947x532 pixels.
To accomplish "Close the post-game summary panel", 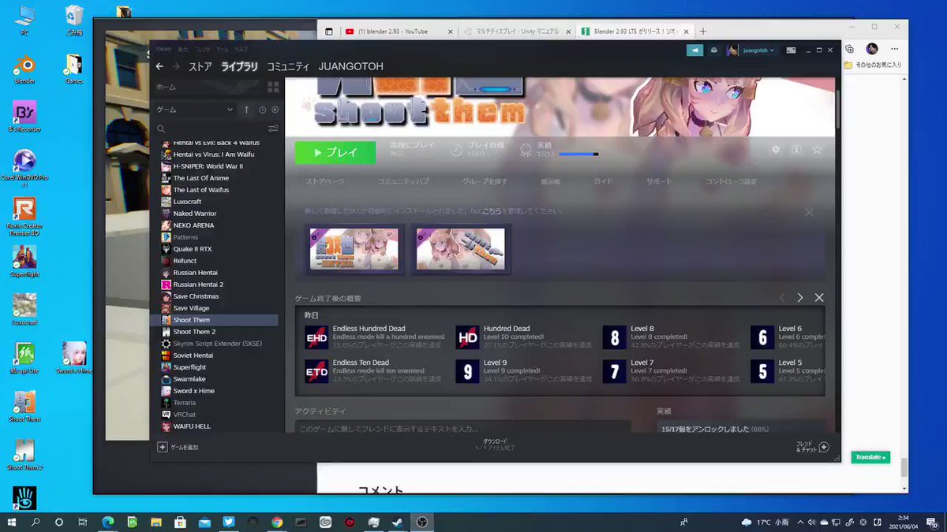I will click(819, 297).
